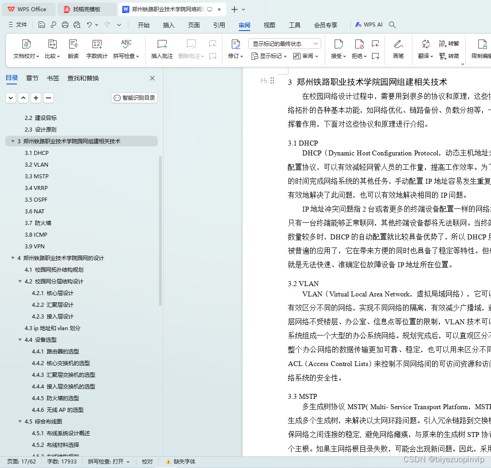This screenshot has width=491, height=468.
Task: Collapse 4.2 校园网分层结构设计 node
Action: point(20,282)
